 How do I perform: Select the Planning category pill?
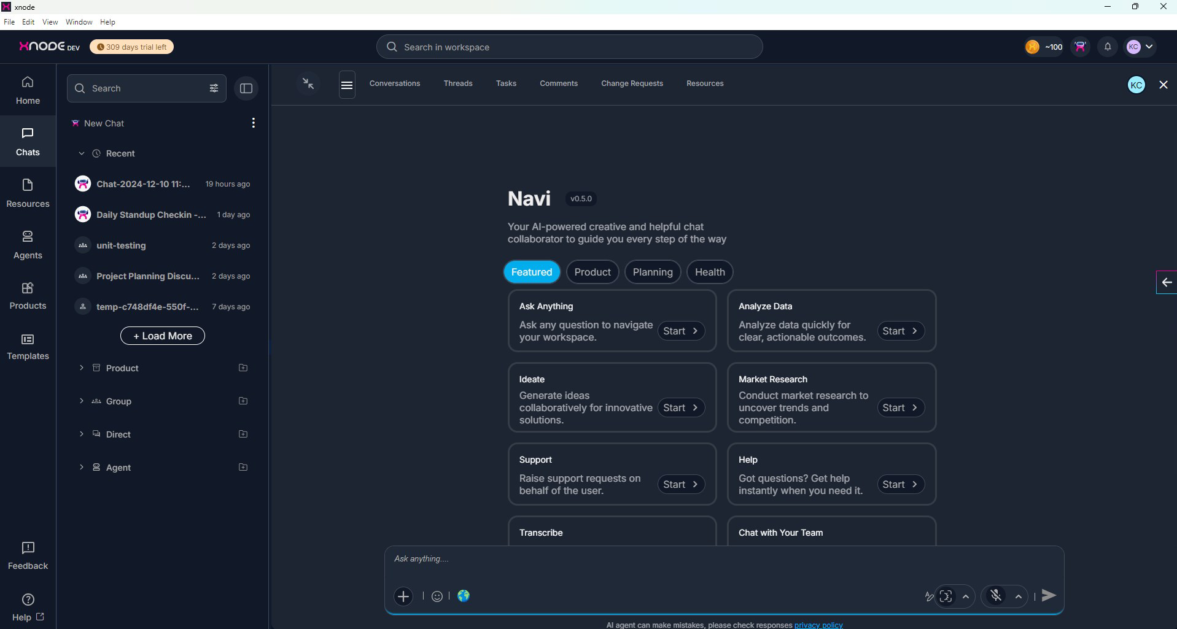coord(653,272)
